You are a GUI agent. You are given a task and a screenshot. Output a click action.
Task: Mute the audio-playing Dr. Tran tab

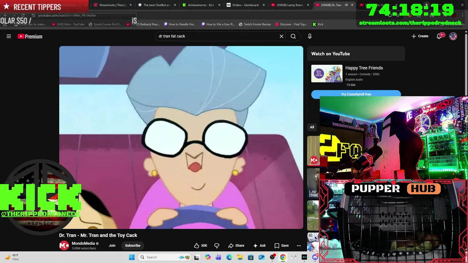(346, 5)
